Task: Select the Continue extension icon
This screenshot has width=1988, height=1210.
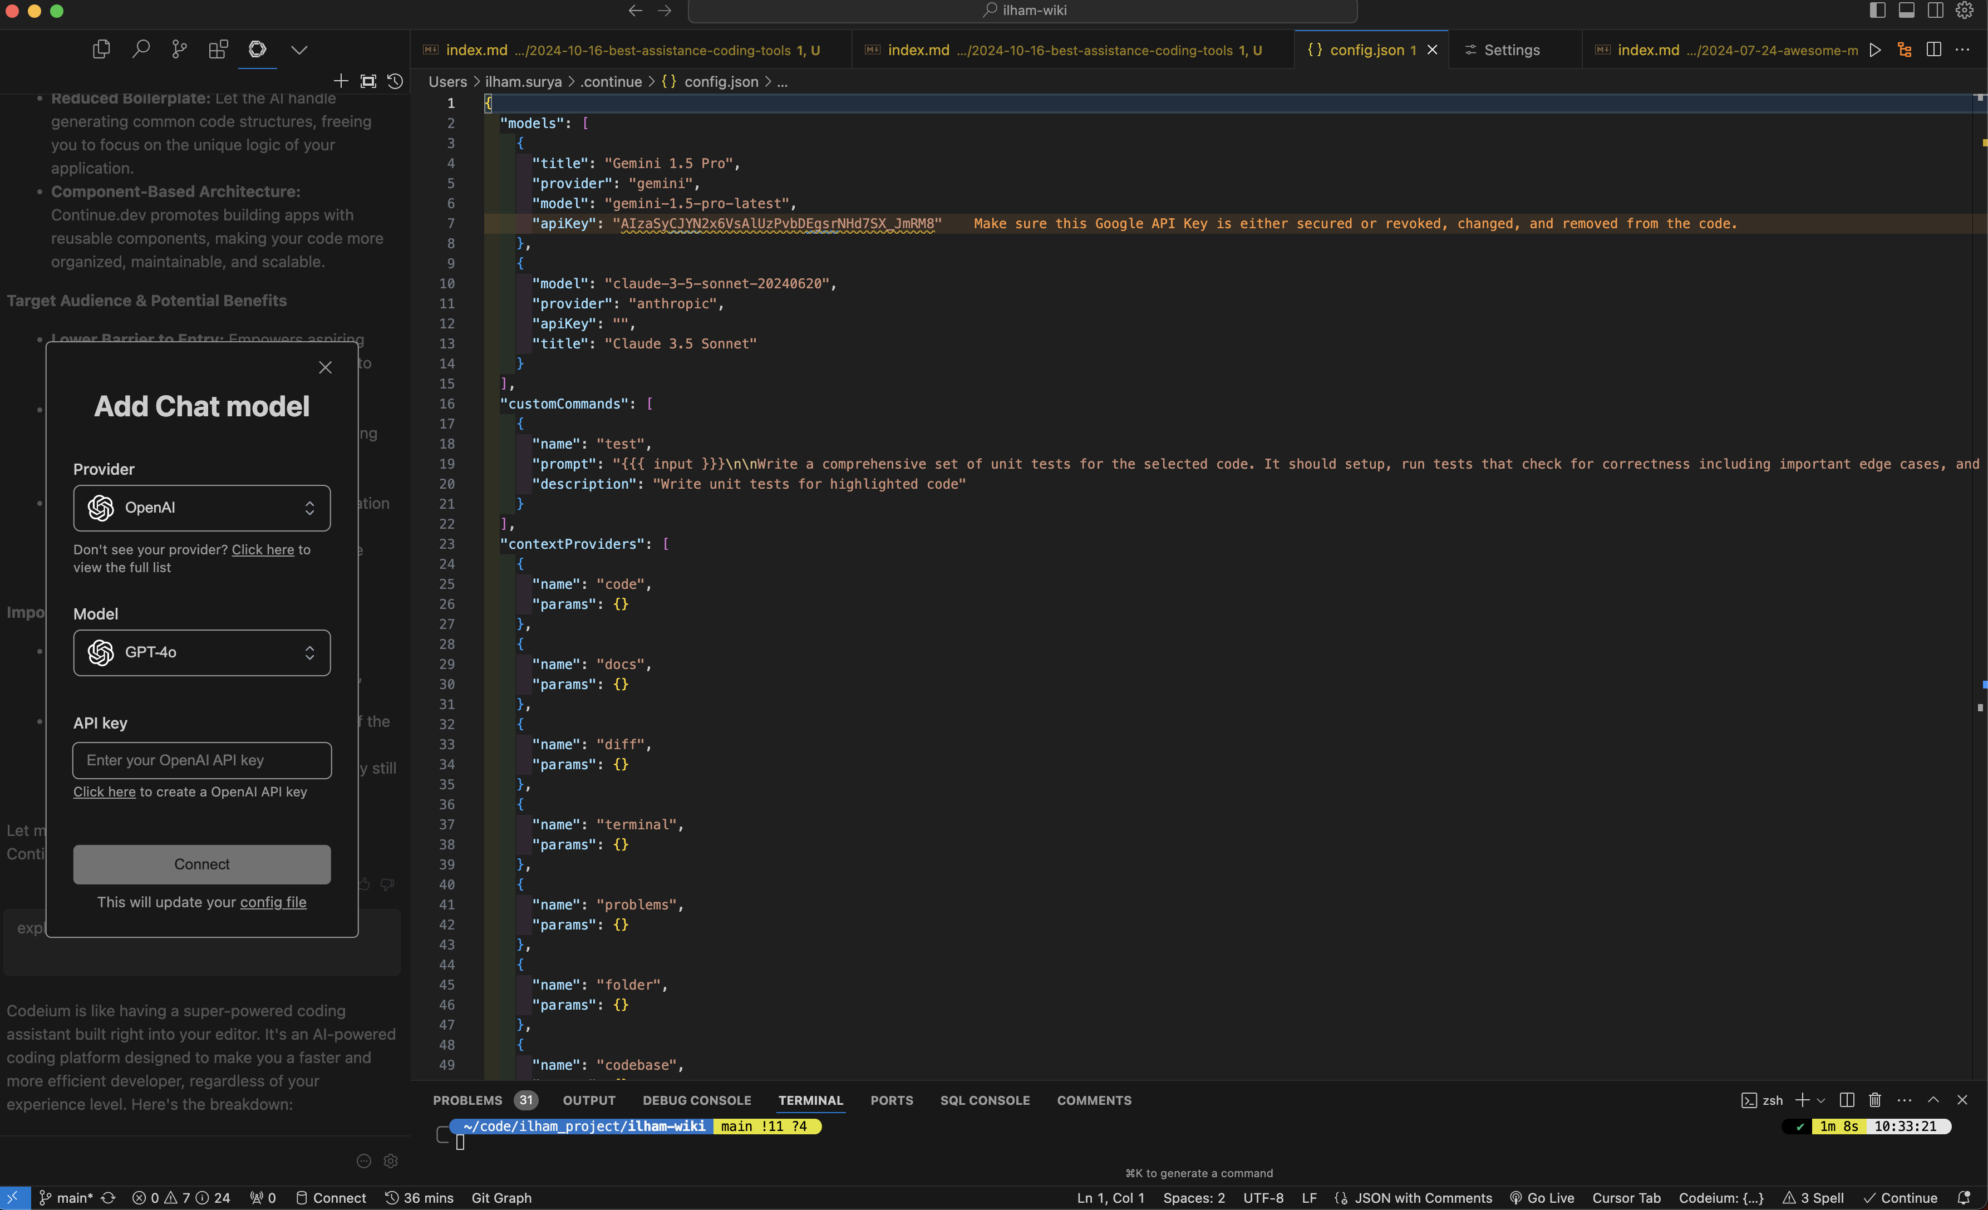Action: pyautogui.click(x=257, y=50)
